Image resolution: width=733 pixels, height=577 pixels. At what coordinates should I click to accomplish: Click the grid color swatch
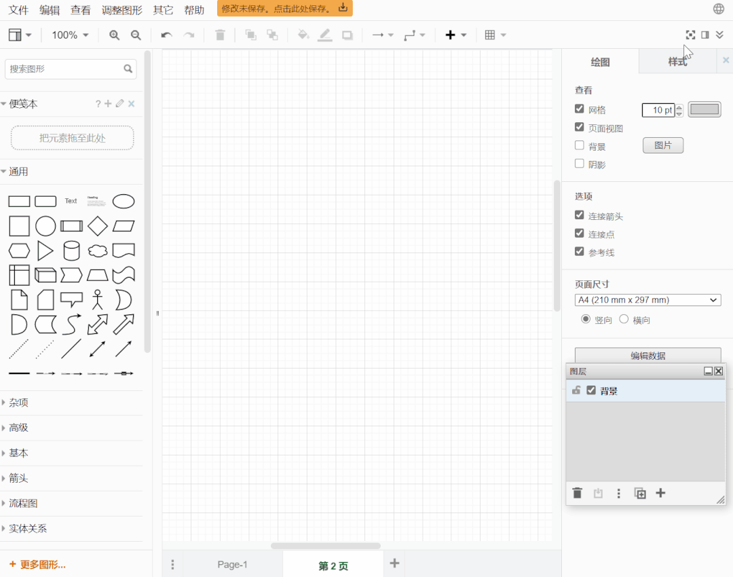(704, 109)
